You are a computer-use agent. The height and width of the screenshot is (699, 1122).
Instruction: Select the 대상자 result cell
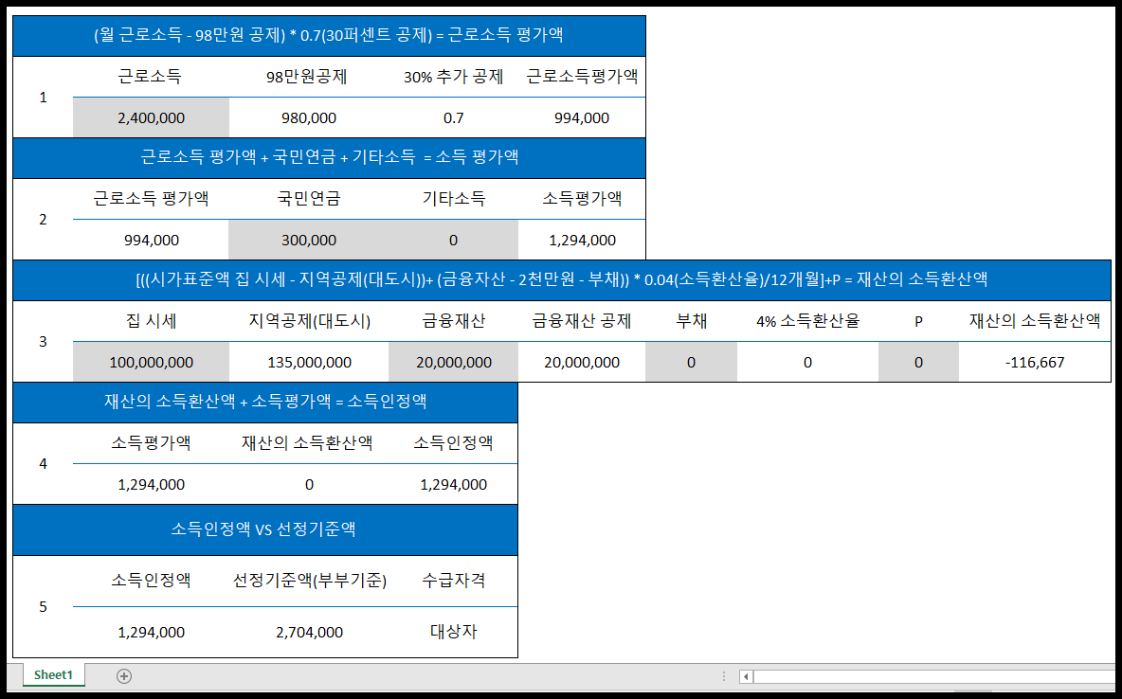point(454,633)
